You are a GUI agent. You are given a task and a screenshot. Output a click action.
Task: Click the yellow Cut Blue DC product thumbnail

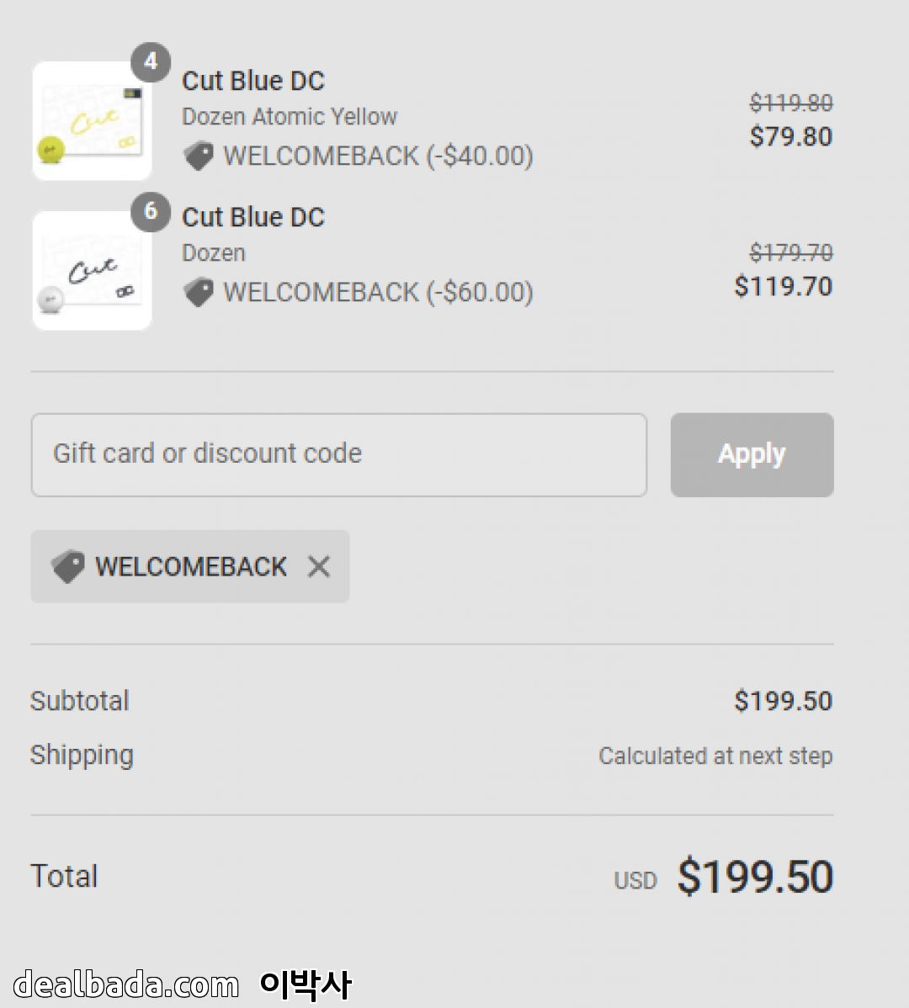click(92, 121)
